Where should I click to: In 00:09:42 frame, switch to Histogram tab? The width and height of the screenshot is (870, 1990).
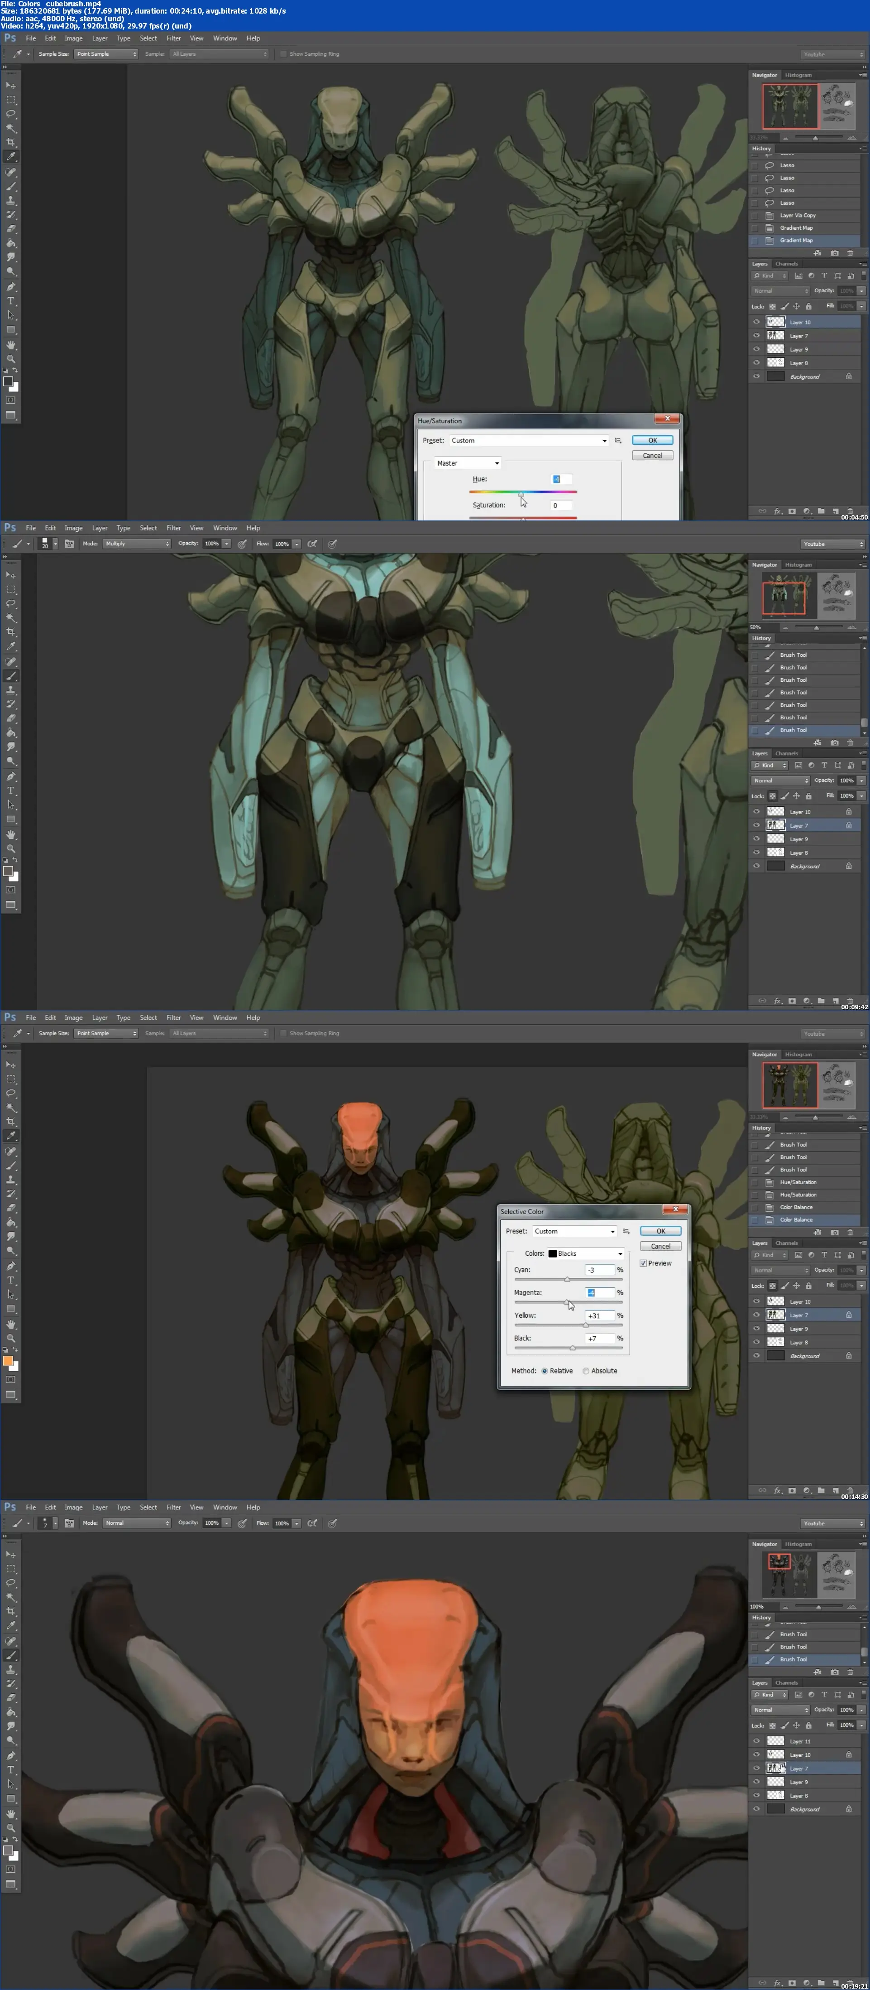[798, 565]
